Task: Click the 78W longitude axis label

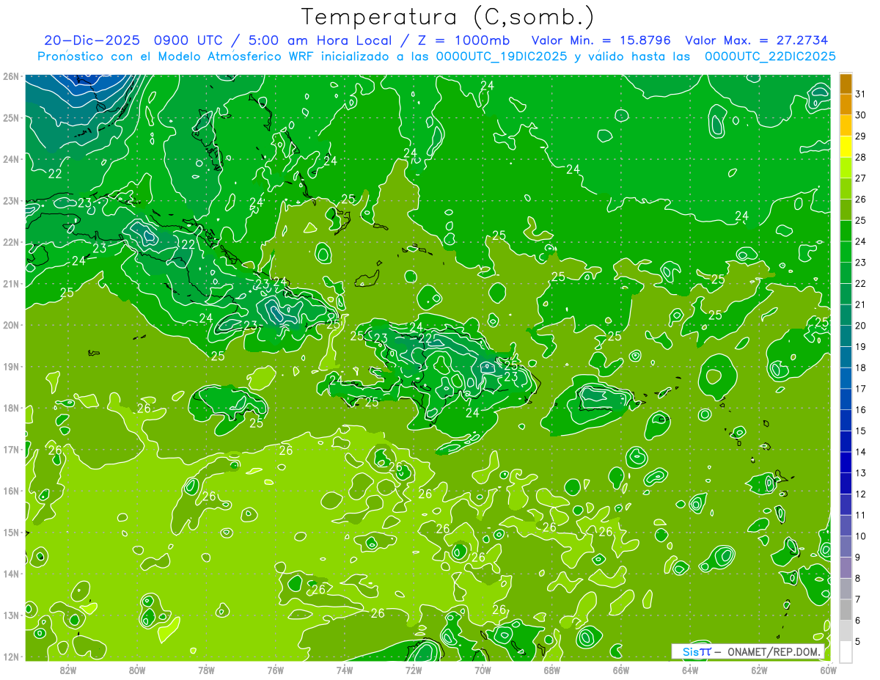Action: [x=206, y=670]
